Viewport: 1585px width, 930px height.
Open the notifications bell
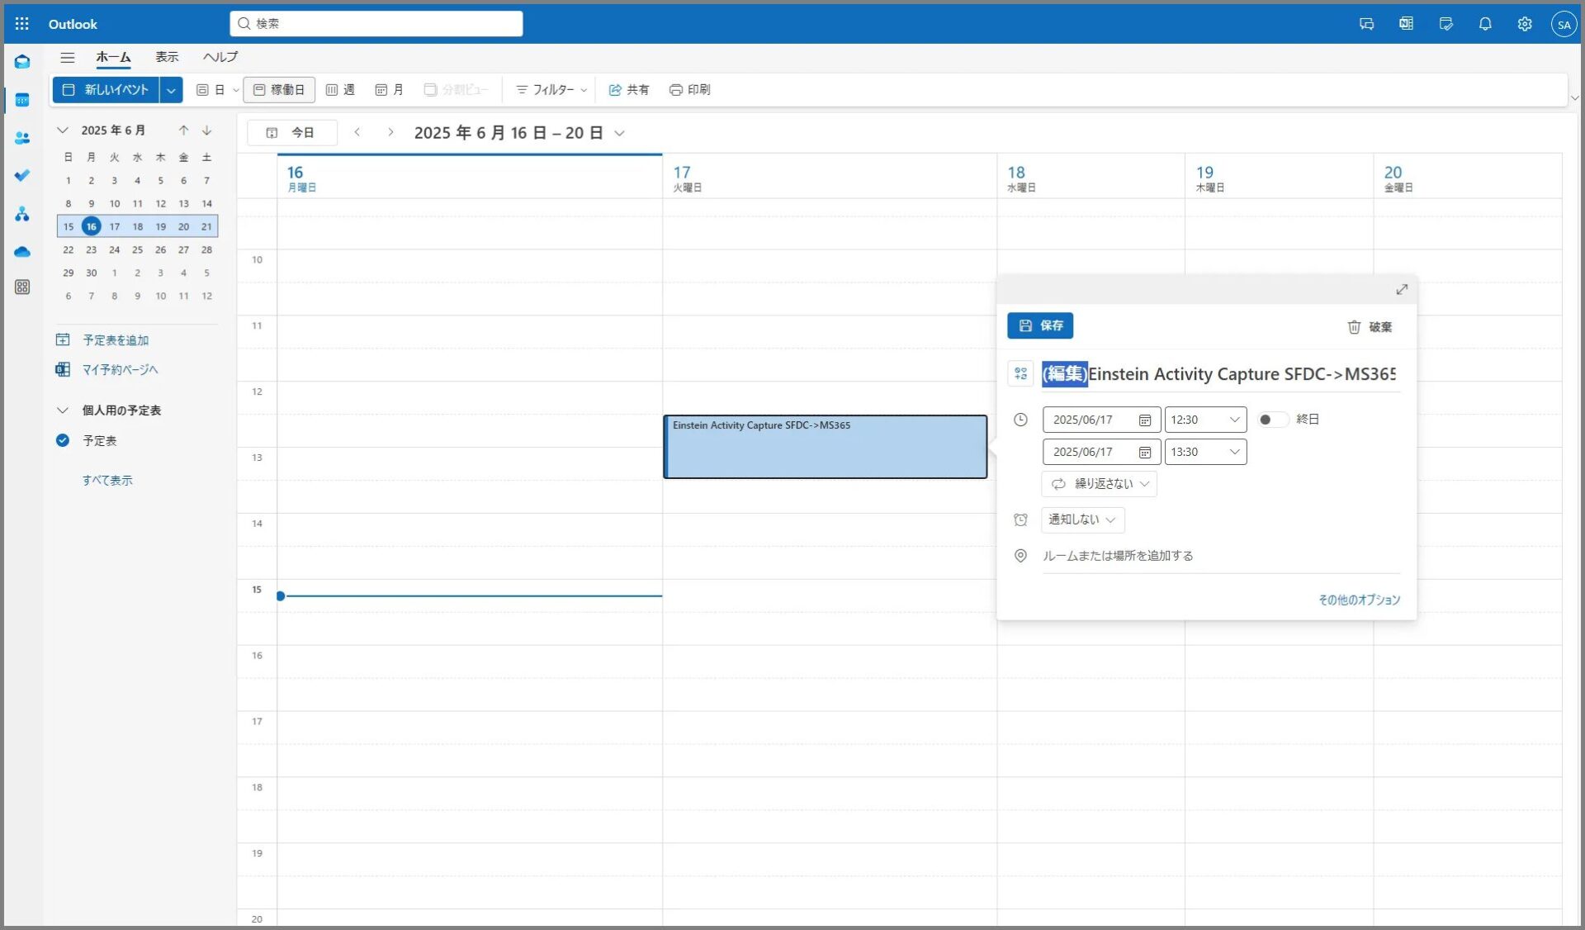point(1485,24)
